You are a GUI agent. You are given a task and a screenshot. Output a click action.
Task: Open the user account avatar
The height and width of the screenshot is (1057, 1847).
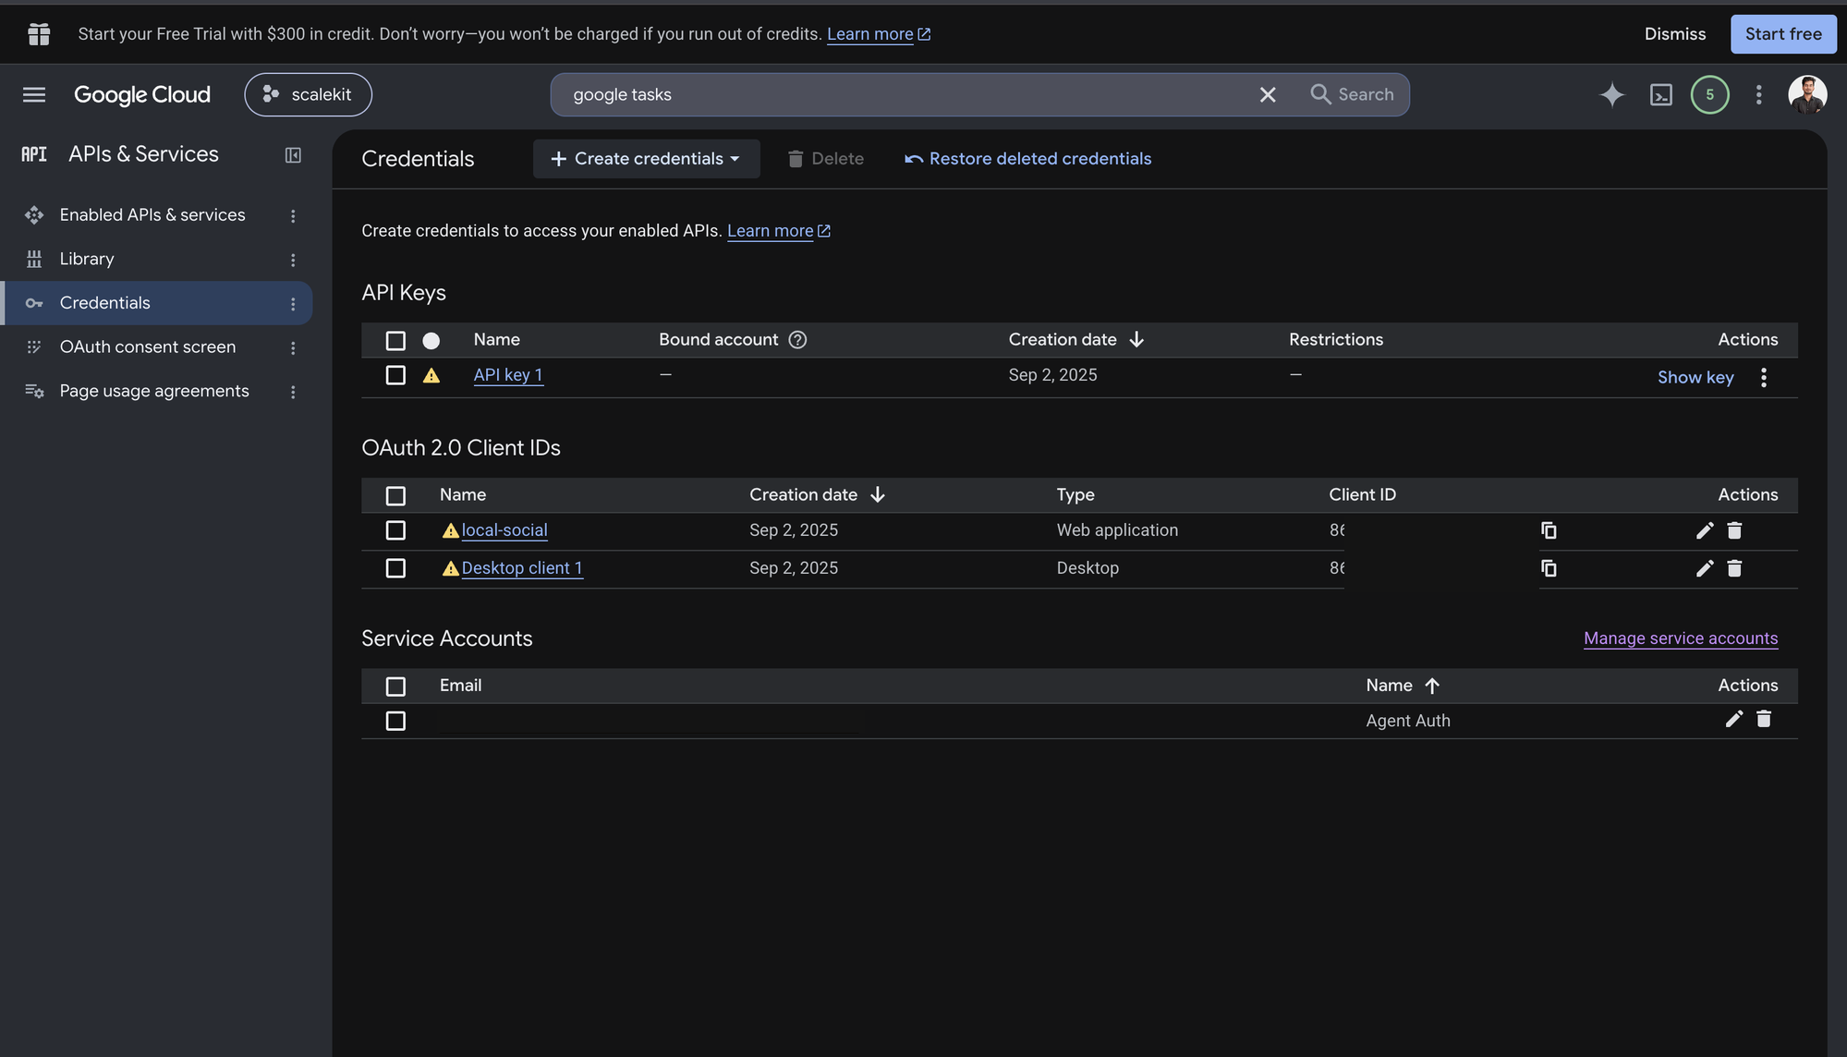point(1807,94)
